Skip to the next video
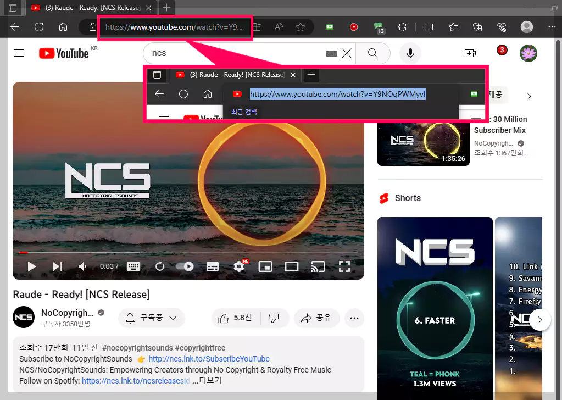The image size is (562, 400). 57,266
